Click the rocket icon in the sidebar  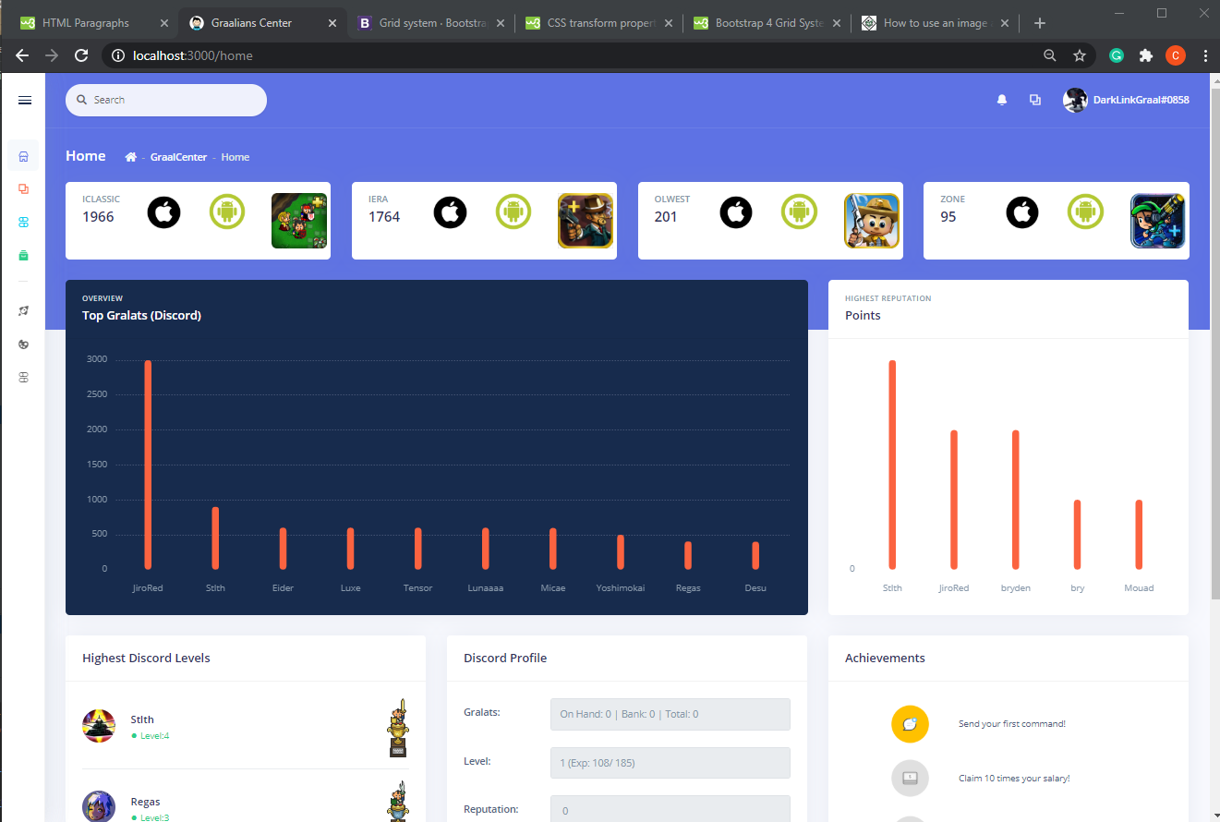[23, 311]
